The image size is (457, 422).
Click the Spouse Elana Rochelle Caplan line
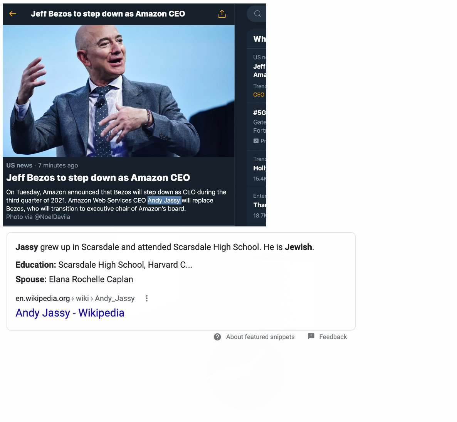[74, 279]
